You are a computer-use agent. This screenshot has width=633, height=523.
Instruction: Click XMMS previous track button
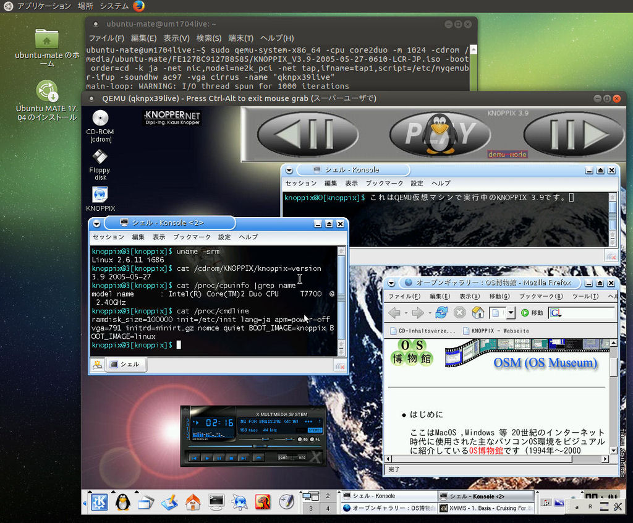(x=194, y=458)
